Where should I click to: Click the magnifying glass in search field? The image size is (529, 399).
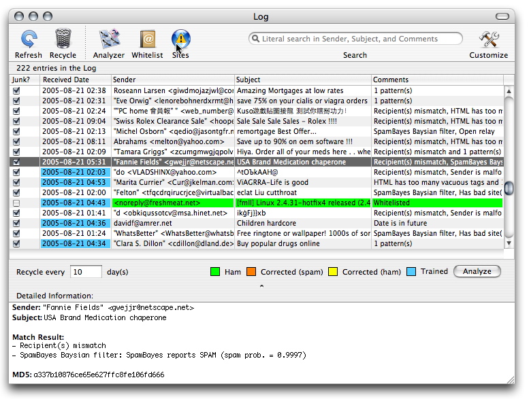[x=256, y=39]
